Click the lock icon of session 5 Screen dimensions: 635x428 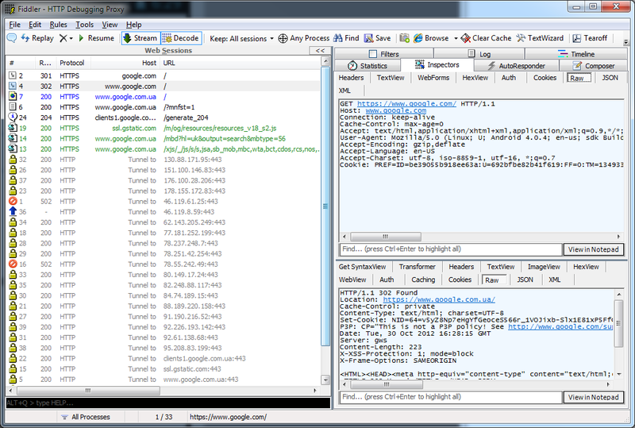tap(13, 380)
